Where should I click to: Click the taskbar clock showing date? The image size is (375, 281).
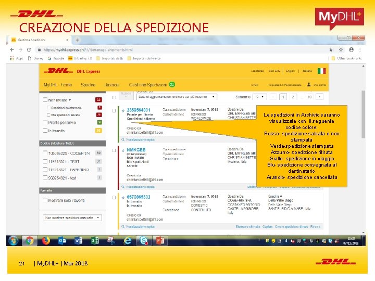(x=351, y=241)
